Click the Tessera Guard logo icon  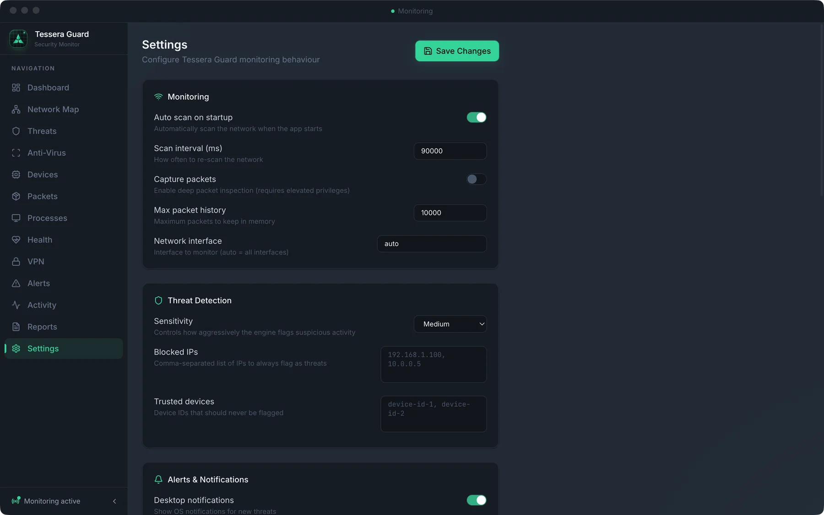coord(18,38)
